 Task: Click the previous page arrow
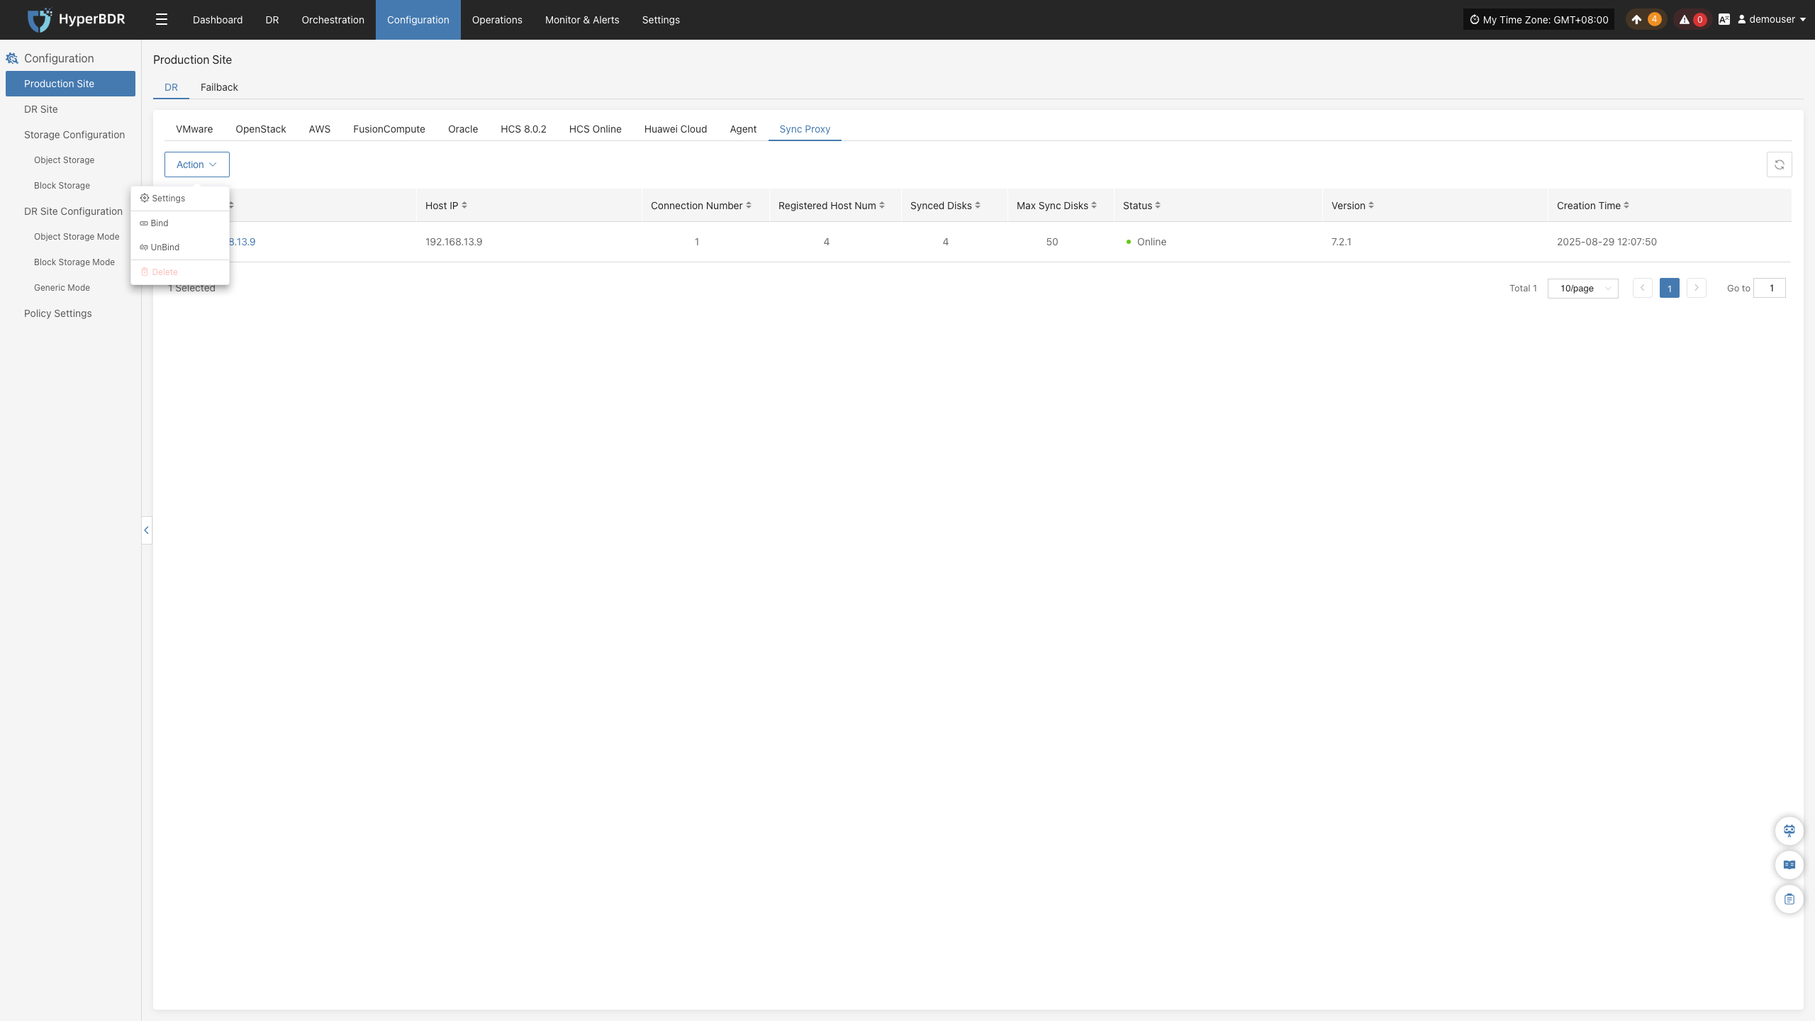[x=1643, y=288]
